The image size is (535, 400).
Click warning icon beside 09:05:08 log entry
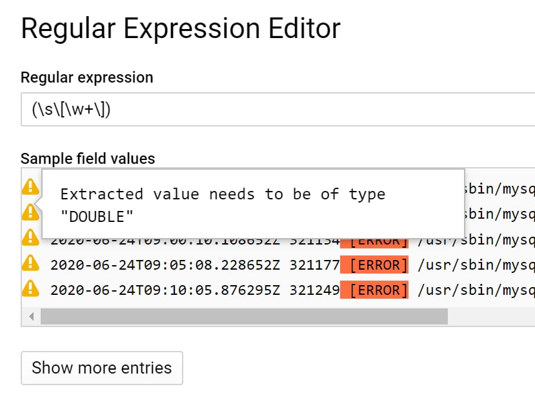point(31,263)
